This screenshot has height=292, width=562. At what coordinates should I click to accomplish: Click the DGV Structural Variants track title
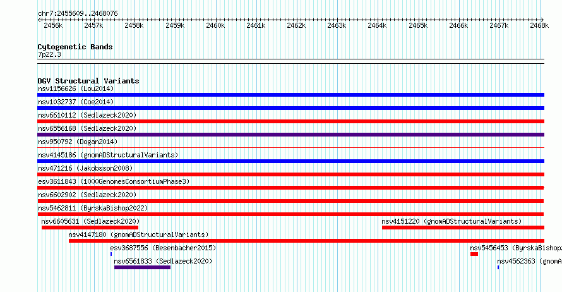pyautogui.click(x=88, y=81)
